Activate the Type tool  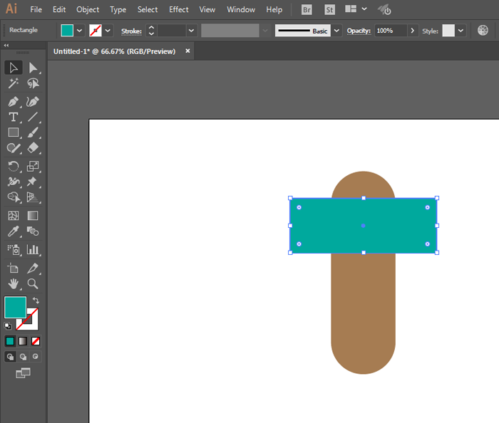(x=14, y=117)
